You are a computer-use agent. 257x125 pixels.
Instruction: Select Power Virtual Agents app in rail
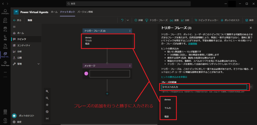pos(5,55)
